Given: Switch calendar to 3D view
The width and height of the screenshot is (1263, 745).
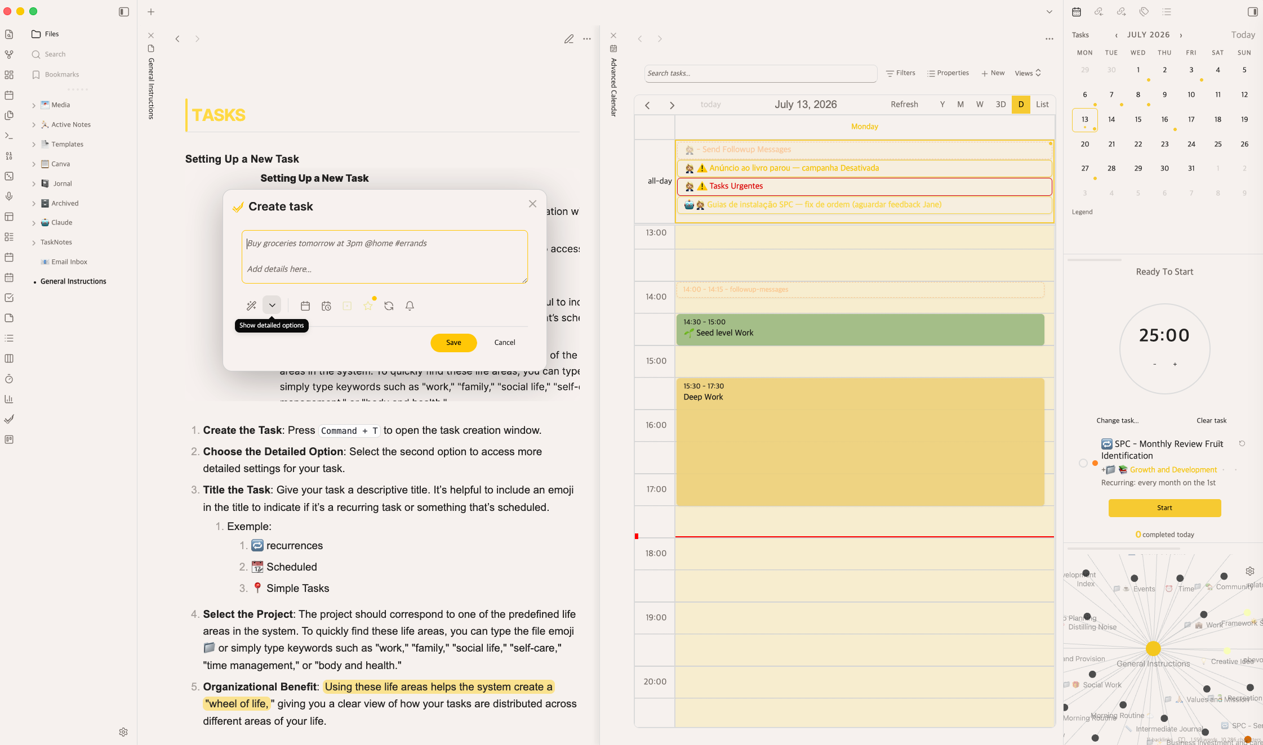Looking at the screenshot, I should pos(1000,104).
